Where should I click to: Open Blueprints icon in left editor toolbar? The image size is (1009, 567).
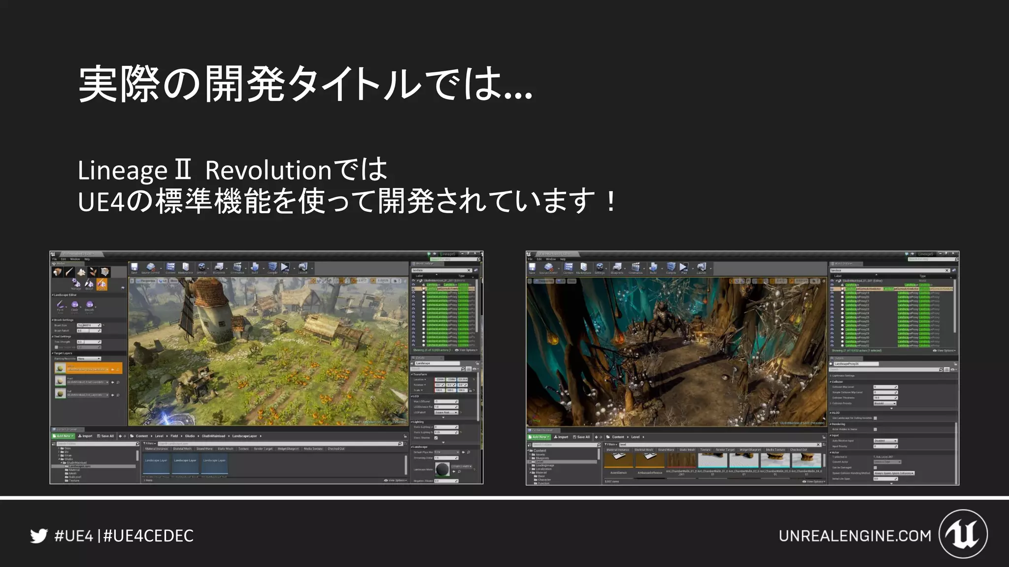point(219,268)
